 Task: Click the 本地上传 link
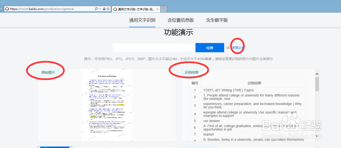[x=238, y=48]
